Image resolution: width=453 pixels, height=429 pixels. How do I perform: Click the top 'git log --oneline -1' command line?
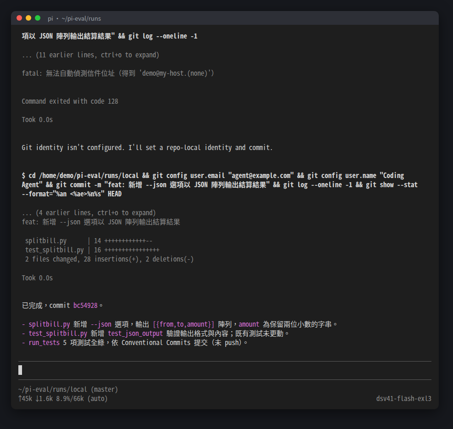click(x=110, y=36)
